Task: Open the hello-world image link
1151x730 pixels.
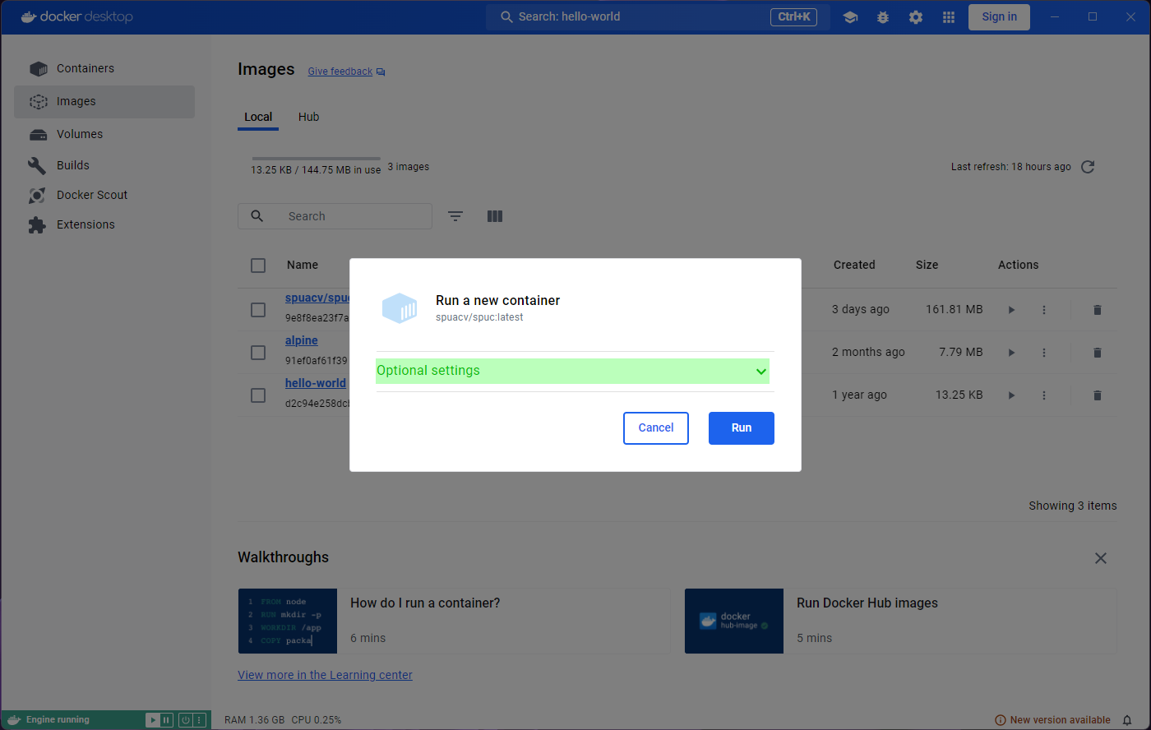Action: pyautogui.click(x=316, y=384)
